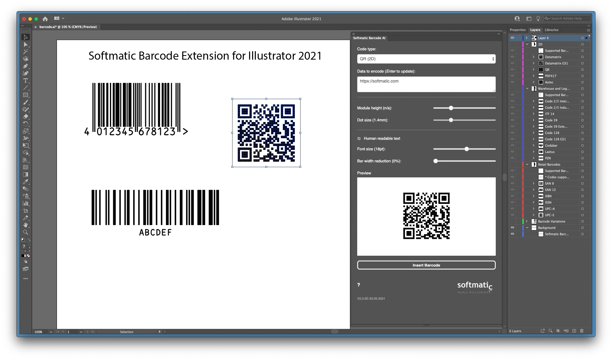Select the Magic Wand tool
Screen dimensions: 612x359
click(x=26, y=52)
